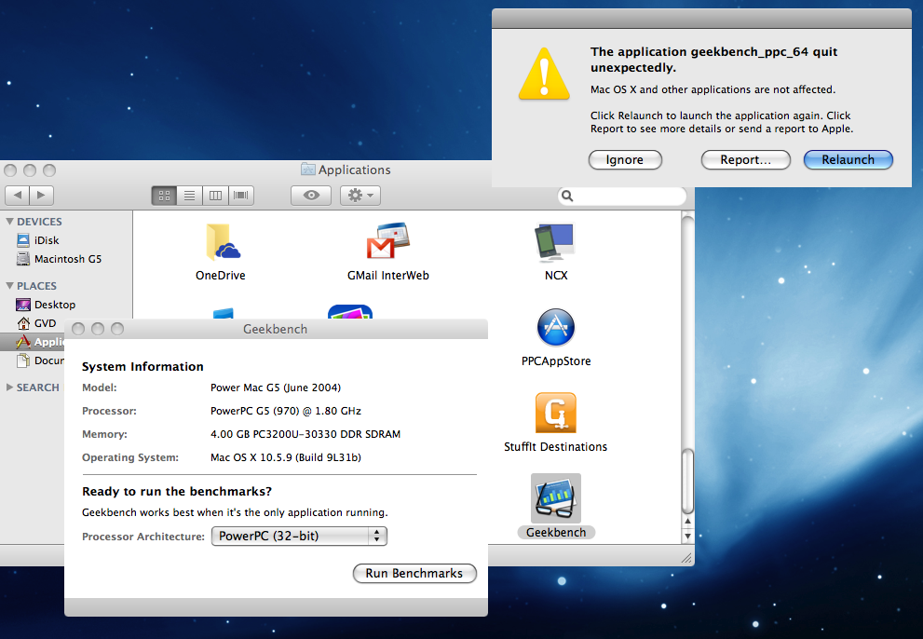
Task: Click the Quick Look eye button
Action: tap(311, 195)
